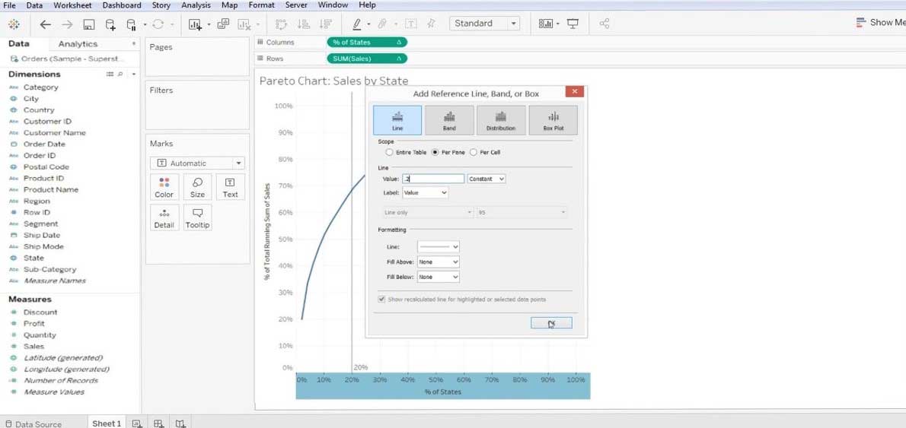The width and height of the screenshot is (906, 428).
Task: Open the Data Source tab
Action: coord(33,424)
